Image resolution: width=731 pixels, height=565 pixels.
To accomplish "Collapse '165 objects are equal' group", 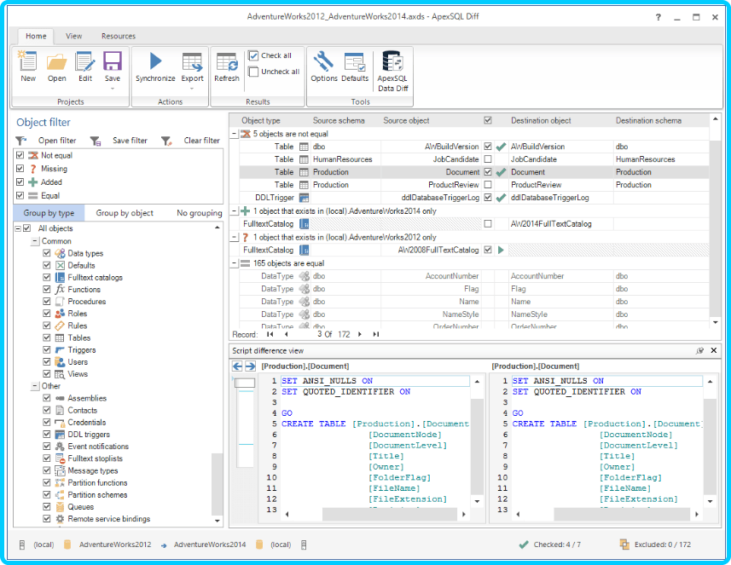I will coord(235,263).
